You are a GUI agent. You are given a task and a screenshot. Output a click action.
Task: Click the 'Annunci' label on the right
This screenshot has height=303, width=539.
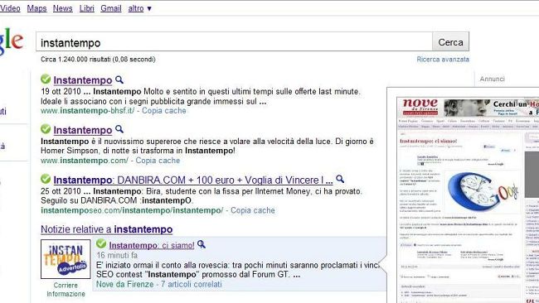pos(492,79)
